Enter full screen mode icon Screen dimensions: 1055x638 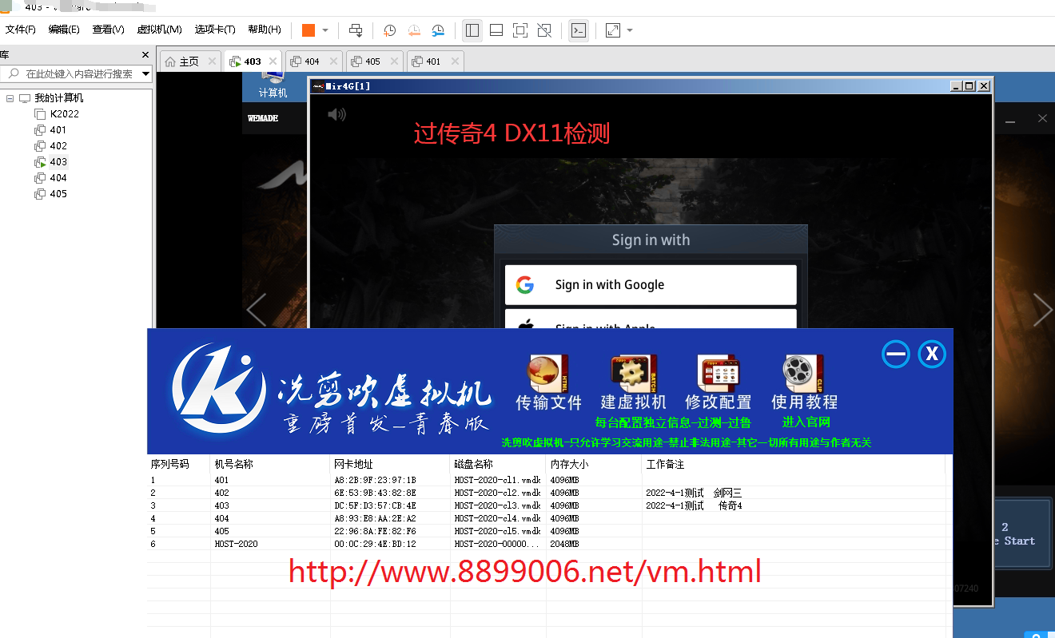coord(520,30)
